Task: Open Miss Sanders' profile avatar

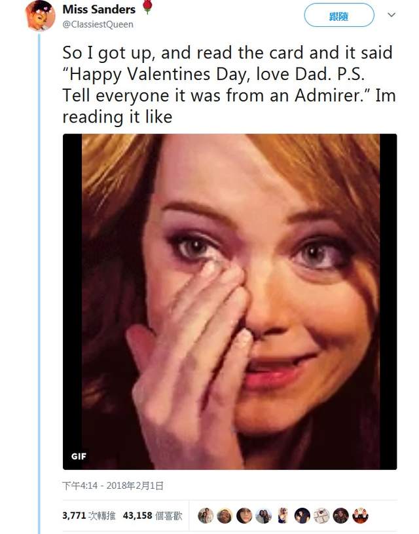Action: coord(40,16)
